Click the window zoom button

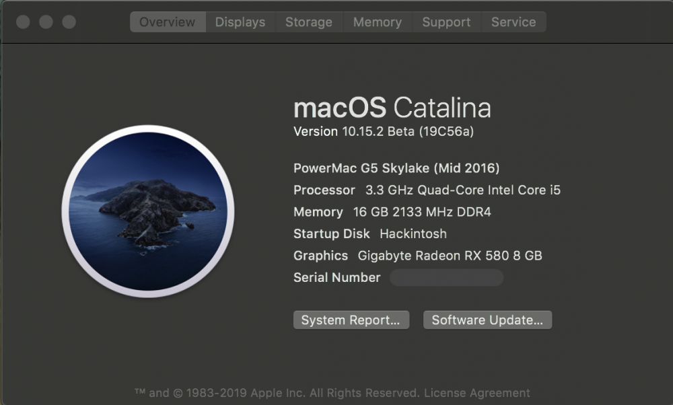point(69,22)
